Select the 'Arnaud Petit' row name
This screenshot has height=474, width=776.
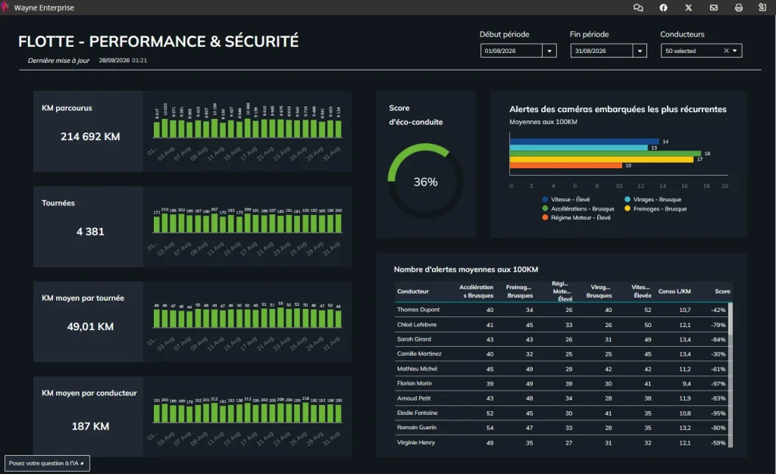click(x=414, y=398)
